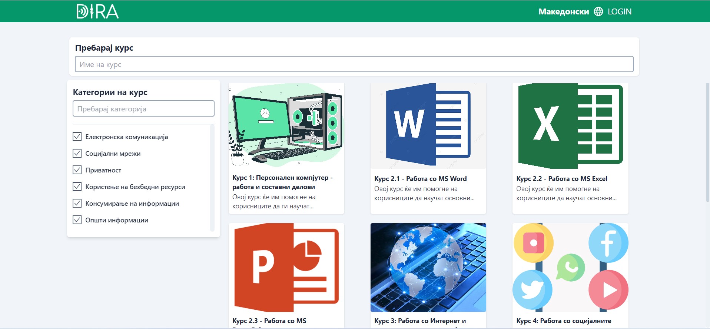The height and width of the screenshot is (329, 710).
Task: Open the MS Word course image
Action: [428, 126]
